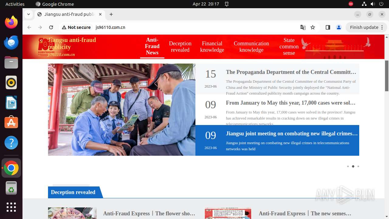Image resolution: width=389 pixels, height=219 pixels.
Task: Open the Trash from dock
Action: coord(11,188)
